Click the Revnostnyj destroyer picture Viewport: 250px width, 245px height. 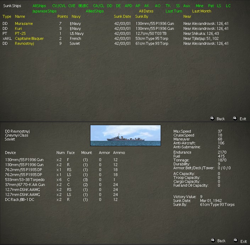126,135
